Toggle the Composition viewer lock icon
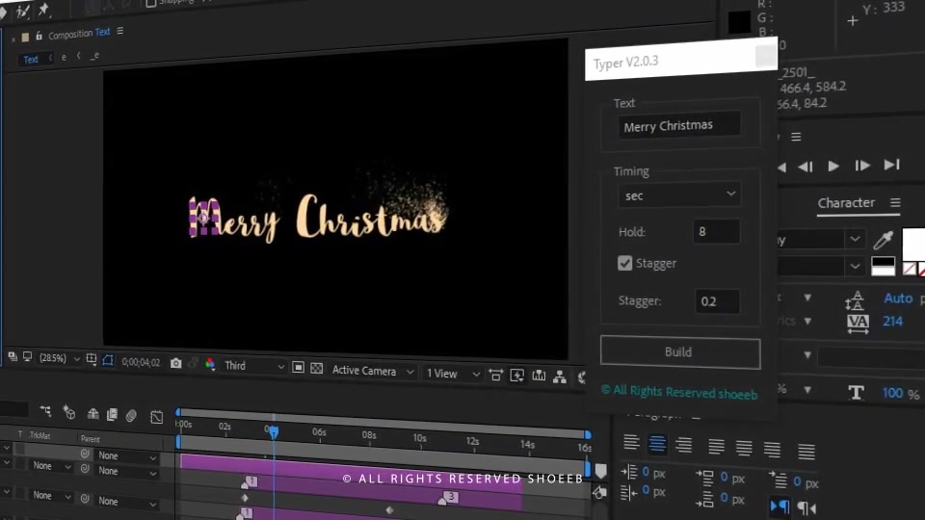The image size is (925, 520). tap(39, 36)
